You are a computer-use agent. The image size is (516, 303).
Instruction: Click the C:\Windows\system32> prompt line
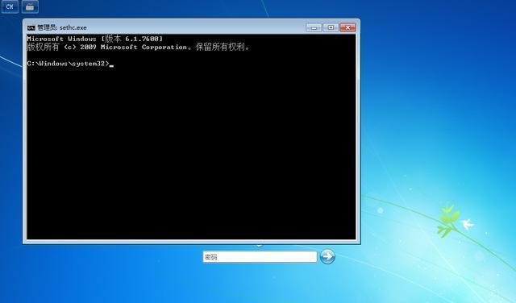coord(70,64)
